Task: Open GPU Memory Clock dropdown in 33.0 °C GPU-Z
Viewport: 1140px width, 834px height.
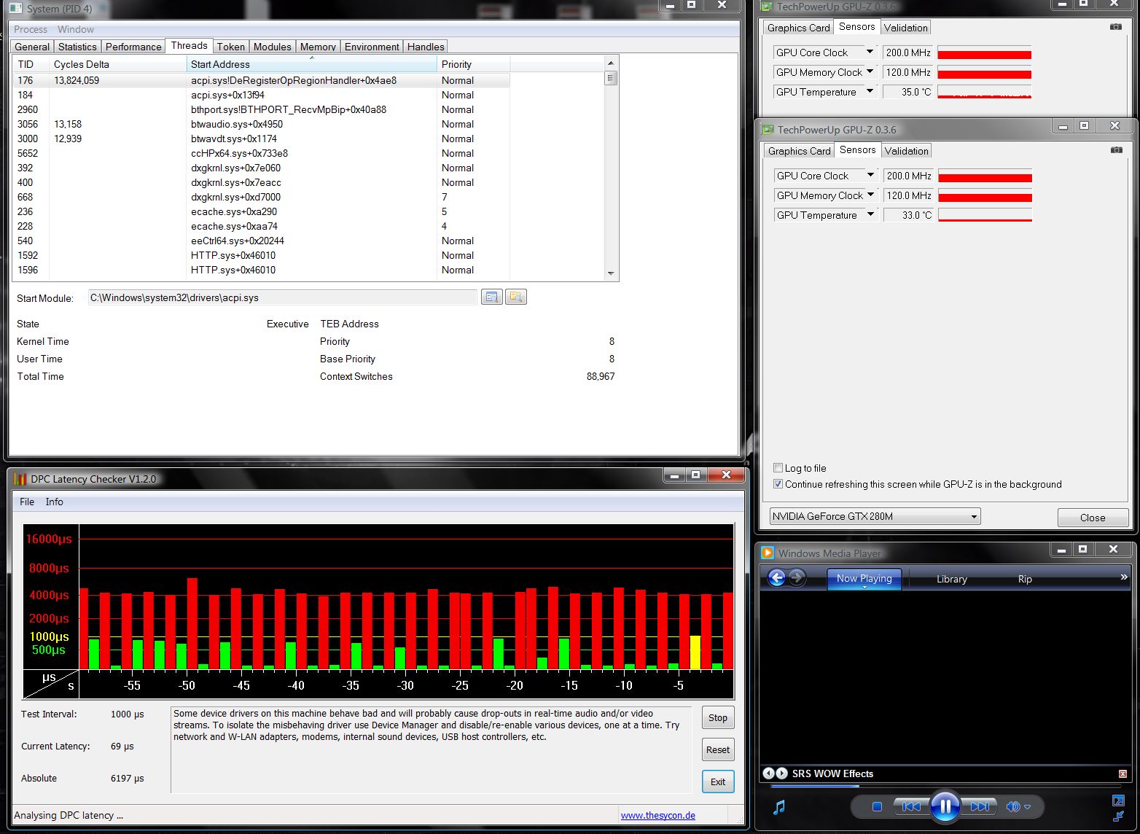Action: 870,195
